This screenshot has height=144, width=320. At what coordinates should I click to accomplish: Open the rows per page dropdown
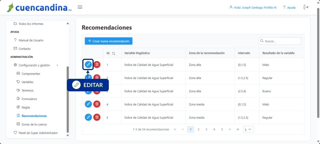point(248,129)
